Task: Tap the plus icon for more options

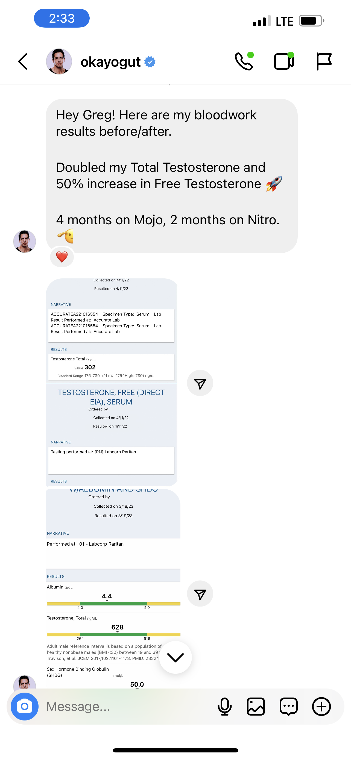Action: coord(321,706)
